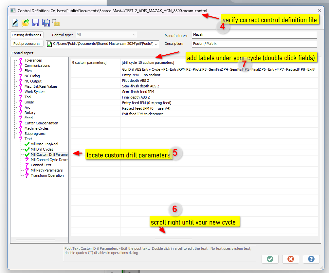The width and height of the screenshot is (329, 273).
Task: Open the Control type dropdown
Action: [x=134, y=35]
